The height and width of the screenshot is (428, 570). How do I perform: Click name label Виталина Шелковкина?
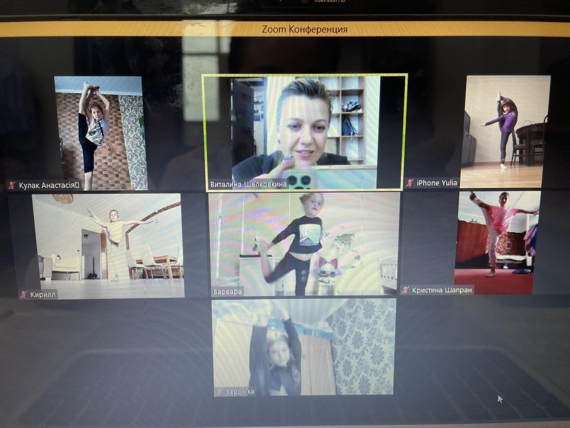tap(249, 184)
